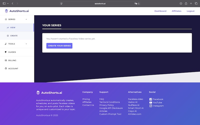This screenshot has width=200, height=125.
Task: Click the Guides lightbulb icon
Action: (6, 52)
